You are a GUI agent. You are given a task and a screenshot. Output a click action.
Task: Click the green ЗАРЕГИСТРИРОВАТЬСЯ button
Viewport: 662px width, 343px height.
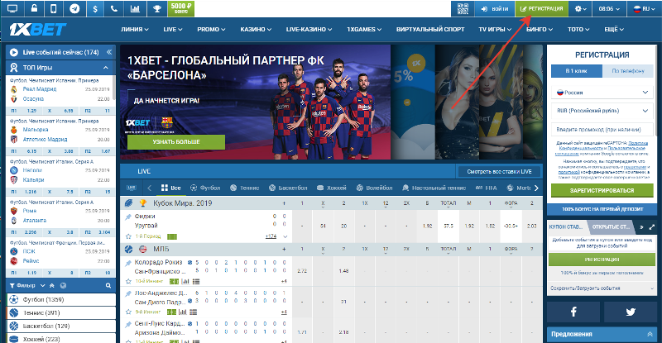coord(601,188)
